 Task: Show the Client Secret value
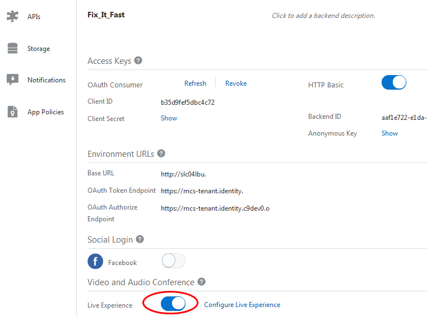[x=169, y=118]
